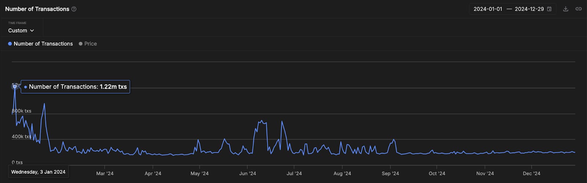Open the Custom time frame dropdown
Screen dimensions: 587x183
click(x=21, y=31)
